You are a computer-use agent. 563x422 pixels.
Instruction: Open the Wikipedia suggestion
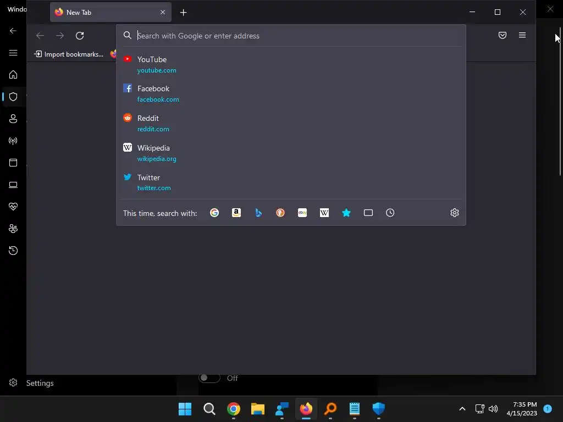(291, 153)
